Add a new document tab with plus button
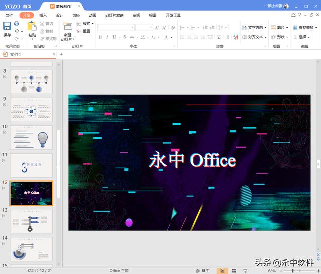Image resolution: width=321 pixels, height=274 pixels. [61, 54]
